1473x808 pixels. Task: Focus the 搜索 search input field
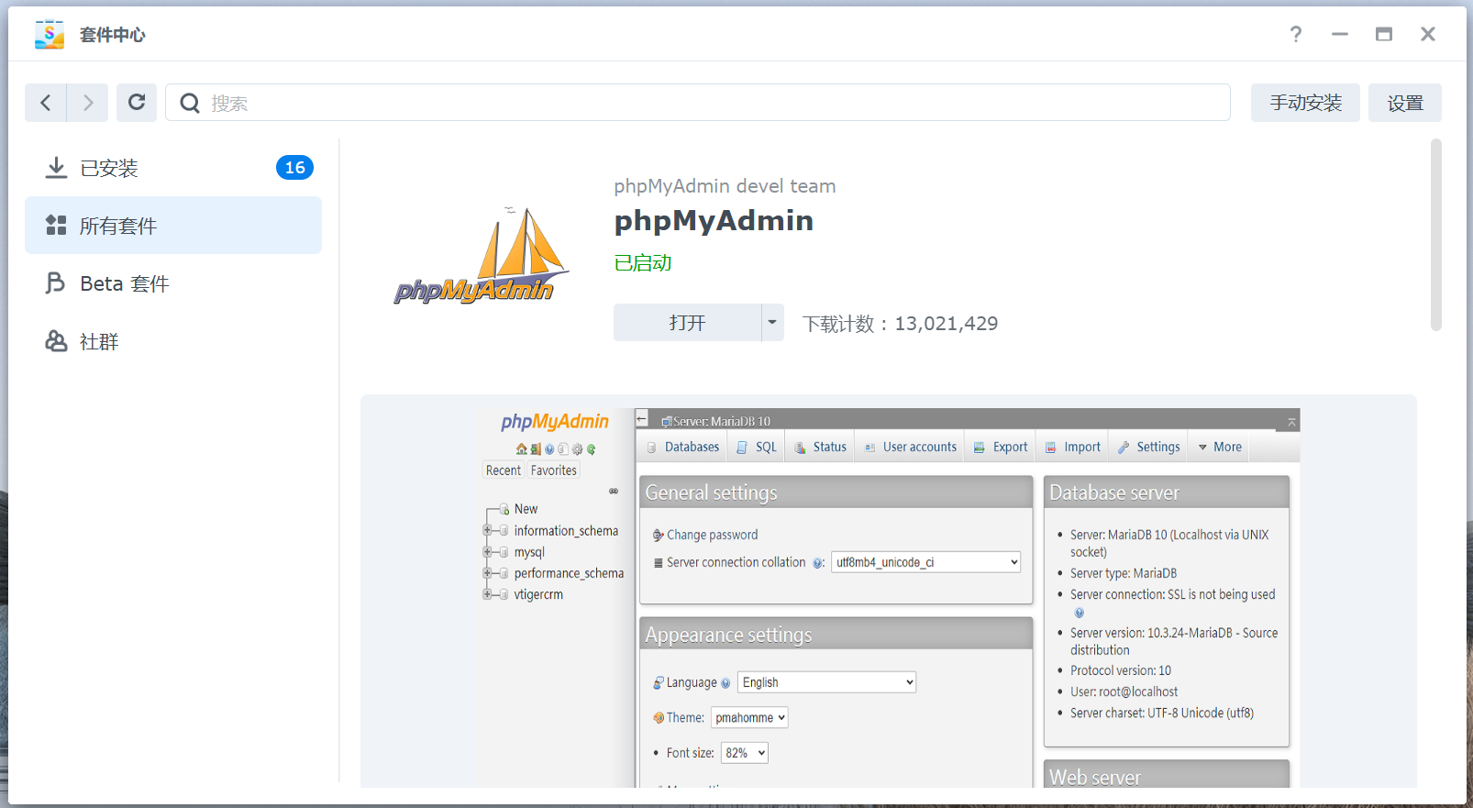698,103
